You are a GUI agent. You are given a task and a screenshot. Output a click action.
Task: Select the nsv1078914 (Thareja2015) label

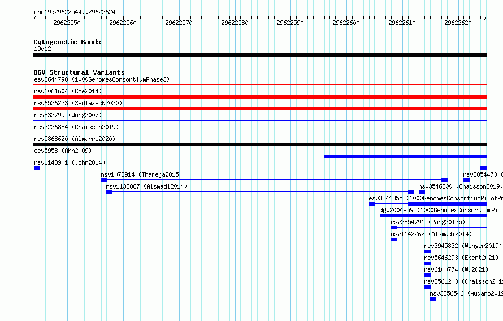click(141, 174)
